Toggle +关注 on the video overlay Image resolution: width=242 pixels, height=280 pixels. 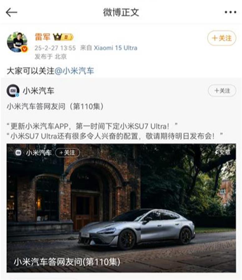[x=67, y=153]
